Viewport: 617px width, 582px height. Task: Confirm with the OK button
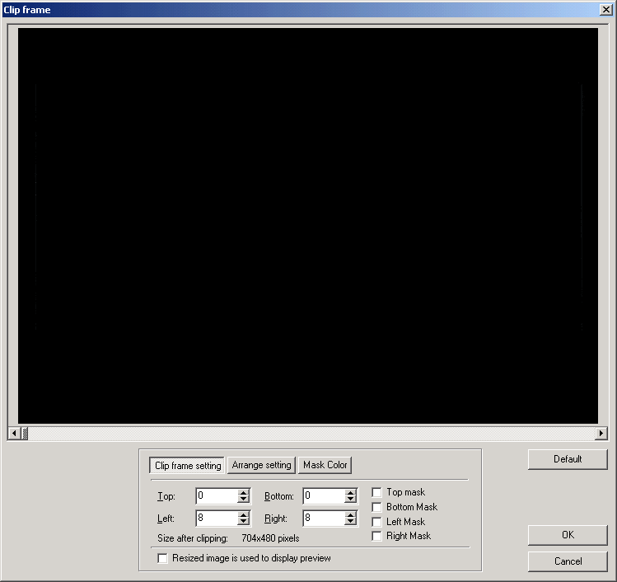coord(568,535)
